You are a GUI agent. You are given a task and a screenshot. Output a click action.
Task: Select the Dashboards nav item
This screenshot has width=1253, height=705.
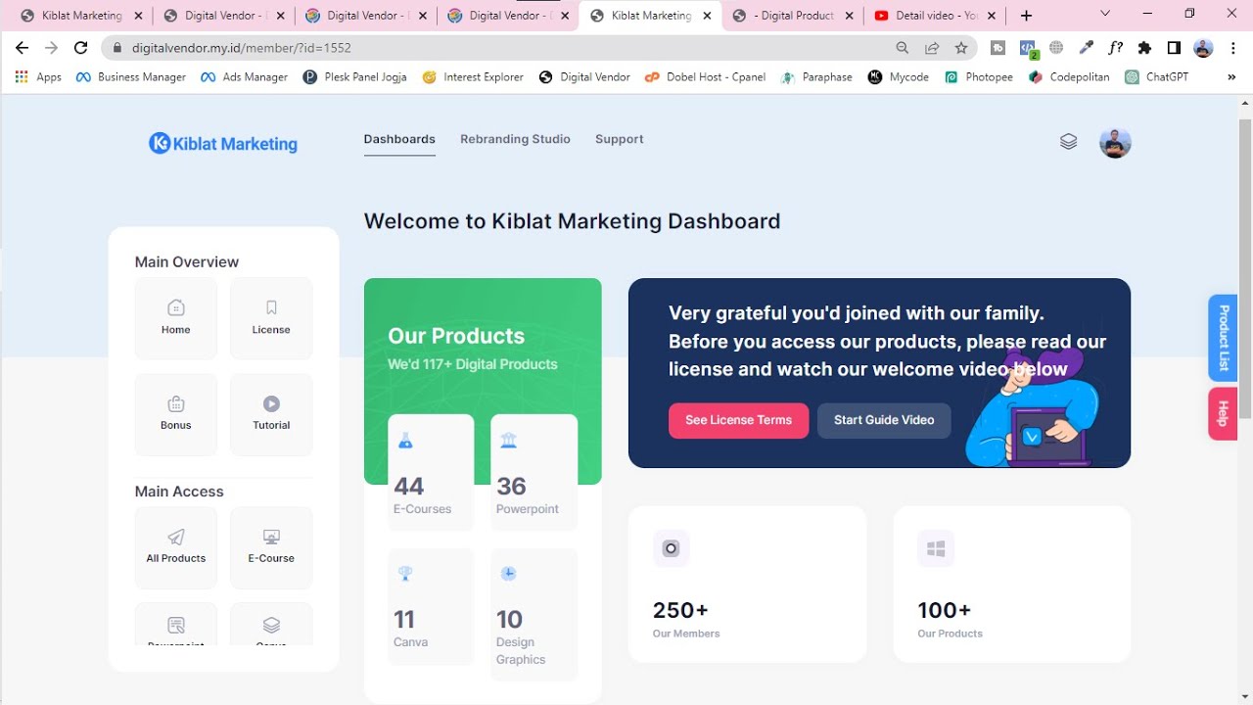coord(399,139)
